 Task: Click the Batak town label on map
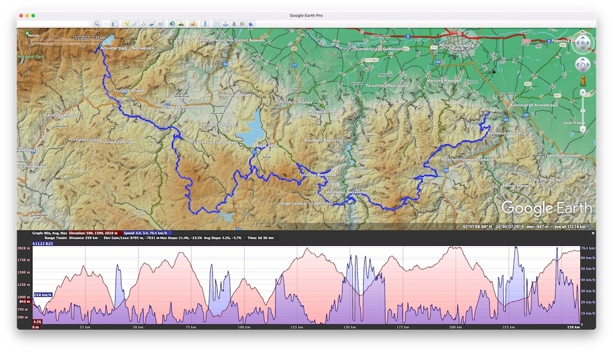tap(268, 145)
